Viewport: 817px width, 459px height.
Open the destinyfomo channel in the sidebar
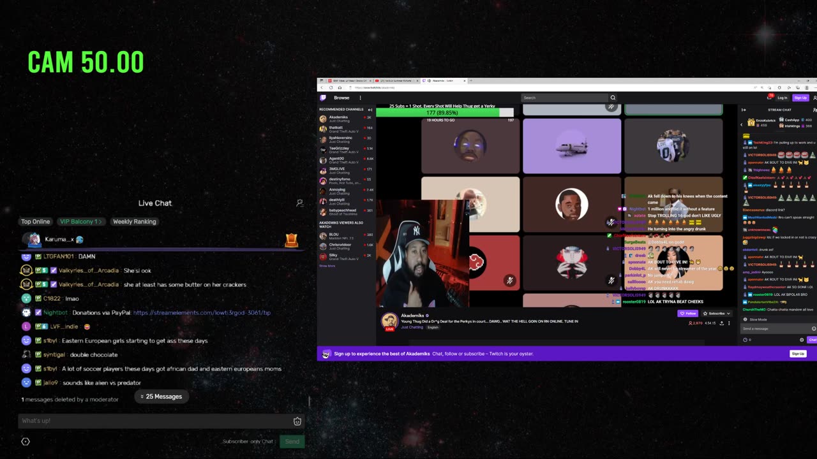346,180
